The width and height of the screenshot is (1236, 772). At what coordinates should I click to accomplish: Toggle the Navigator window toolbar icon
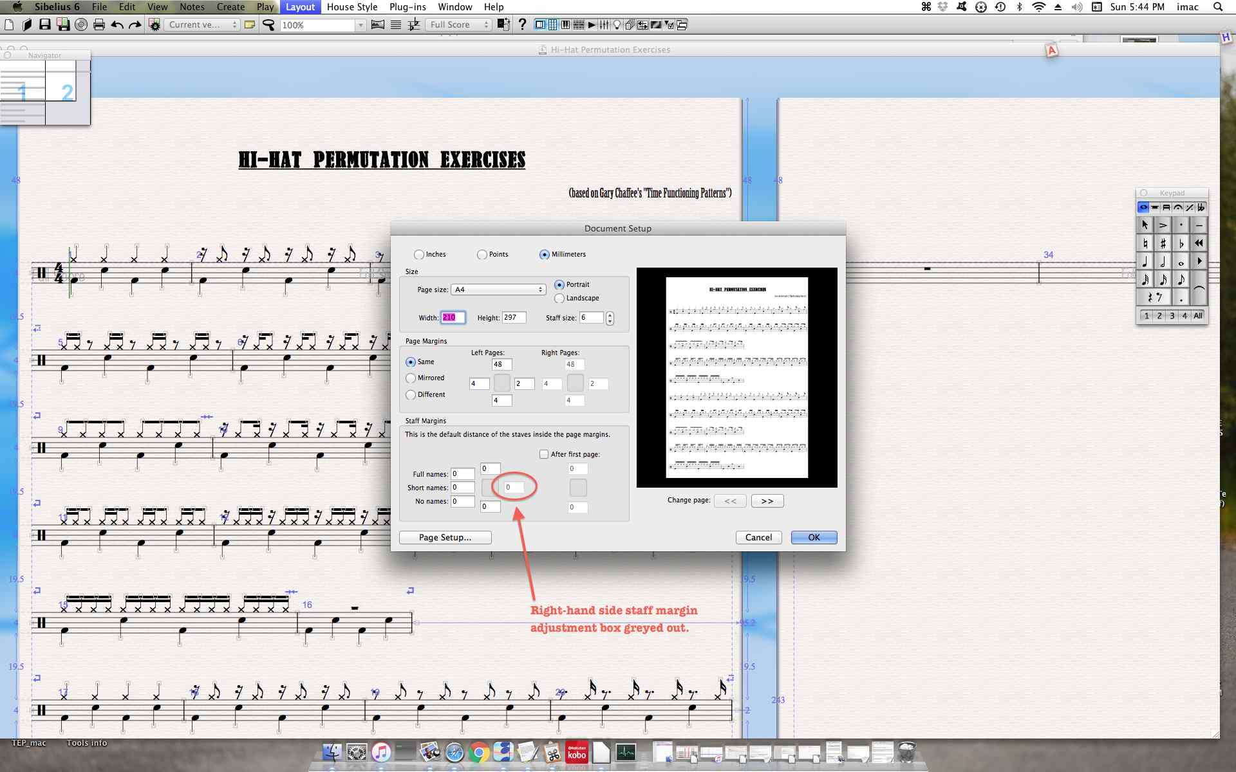tap(540, 24)
